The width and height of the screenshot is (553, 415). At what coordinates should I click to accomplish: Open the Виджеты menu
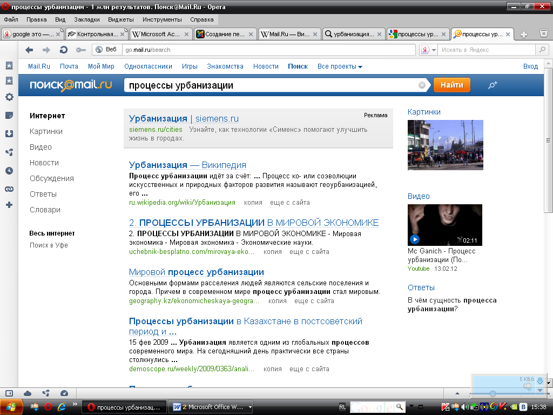click(x=120, y=20)
